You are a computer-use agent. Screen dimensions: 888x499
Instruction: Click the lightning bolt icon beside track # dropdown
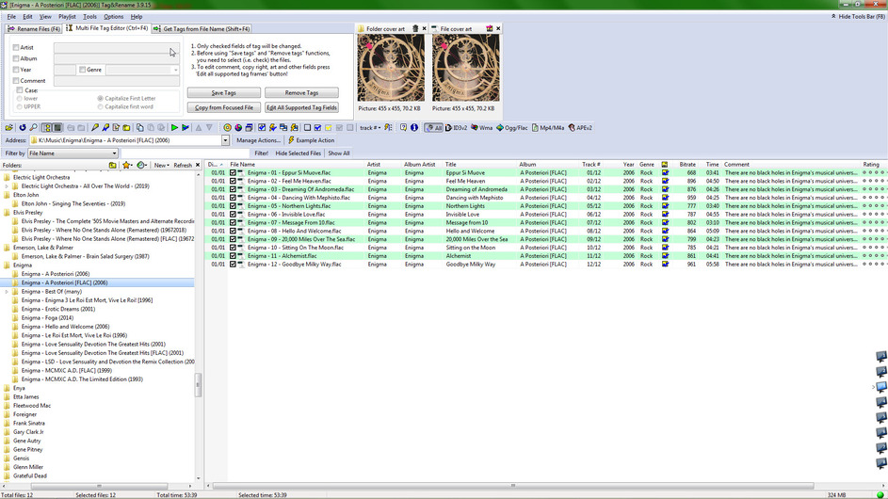coord(388,128)
